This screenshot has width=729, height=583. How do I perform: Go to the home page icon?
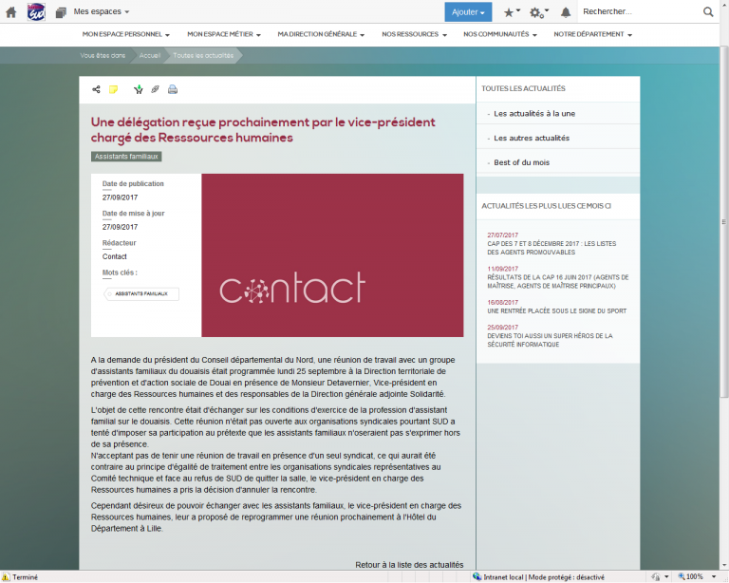(10, 12)
